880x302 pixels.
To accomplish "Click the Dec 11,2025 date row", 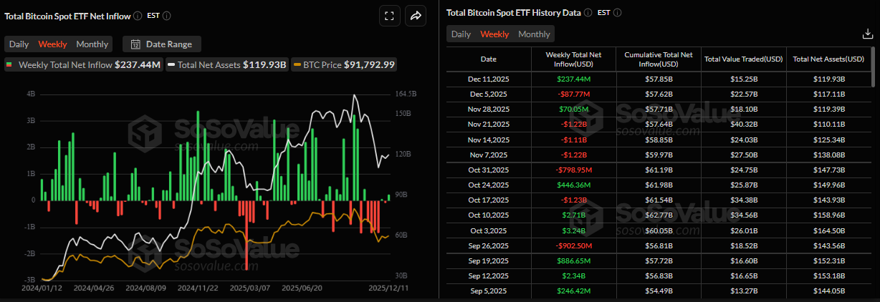I will point(488,79).
